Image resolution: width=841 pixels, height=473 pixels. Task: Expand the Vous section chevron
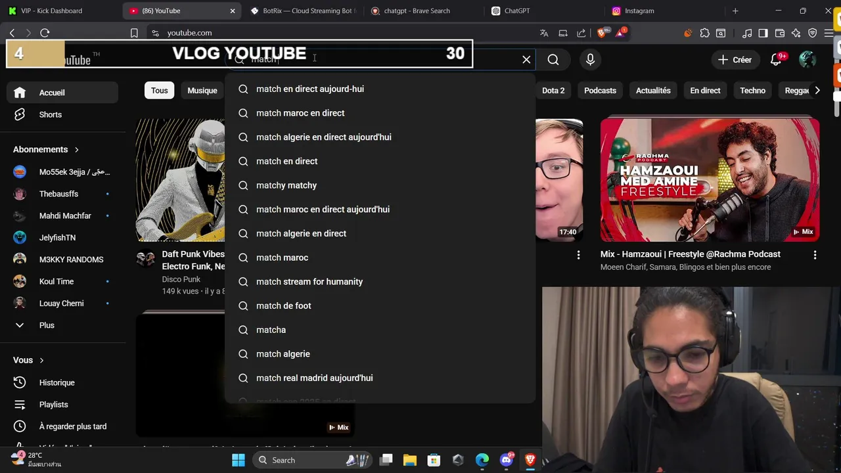[41, 360]
